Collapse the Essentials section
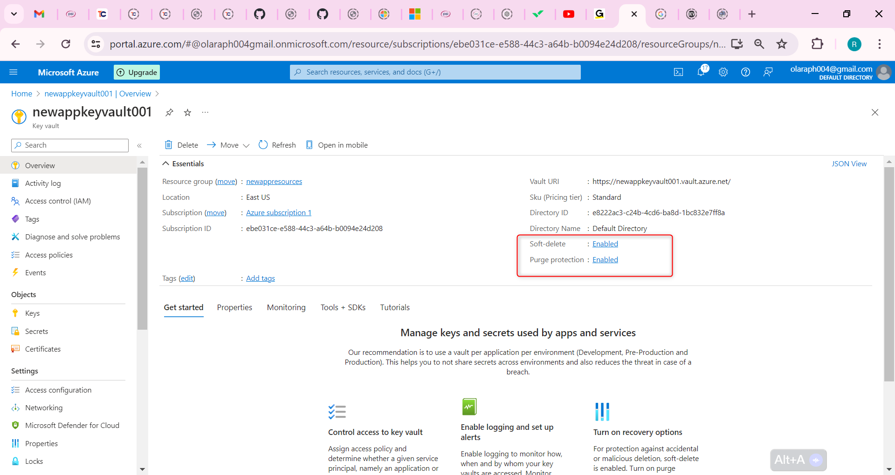 pos(166,163)
